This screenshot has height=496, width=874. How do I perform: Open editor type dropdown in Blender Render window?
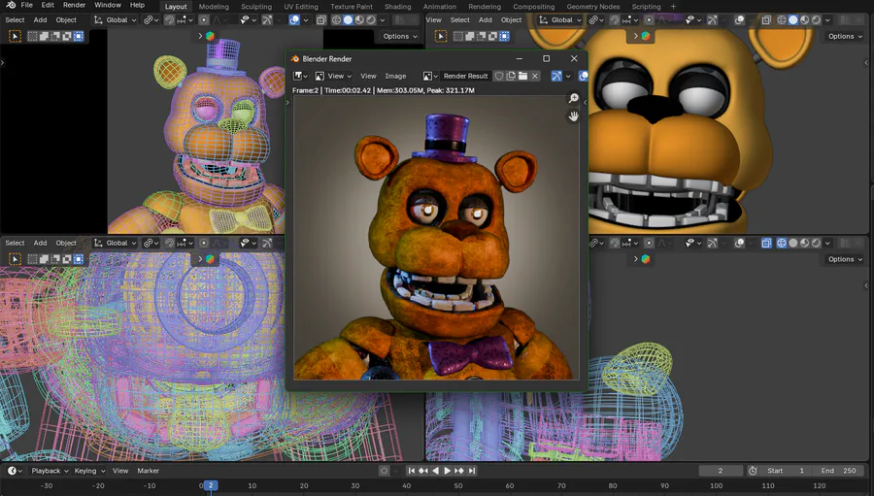pos(300,76)
